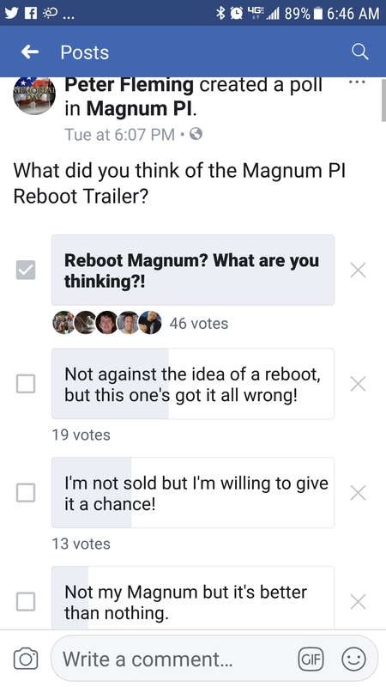Check 'Not my Magnum but it's better' option
This screenshot has width=386, height=687.
26,602
